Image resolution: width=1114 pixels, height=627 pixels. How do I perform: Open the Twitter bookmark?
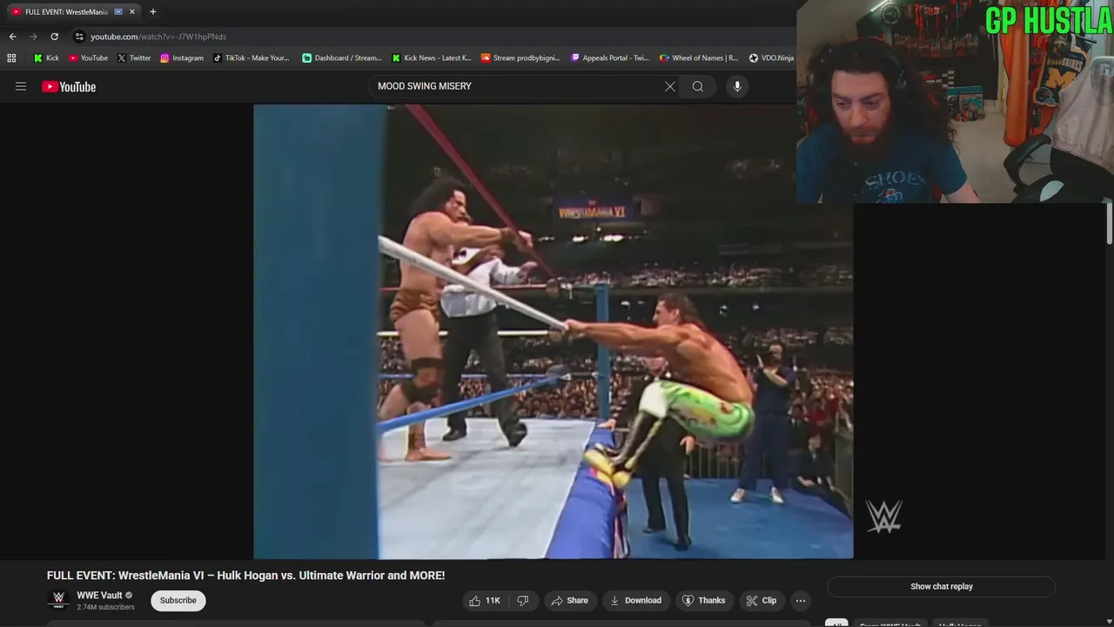[x=133, y=58]
